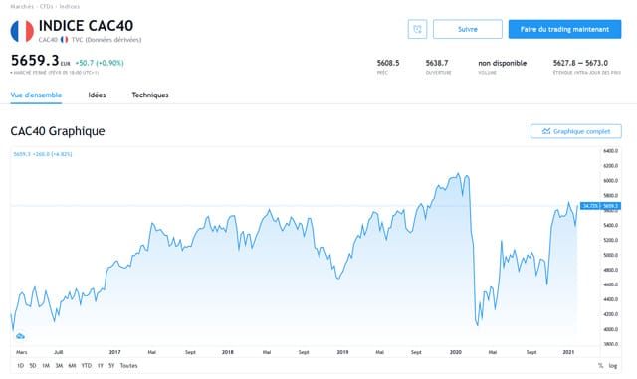Select the YTD time range
The width and height of the screenshot is (637, 379).
click(x=87, y=366)
